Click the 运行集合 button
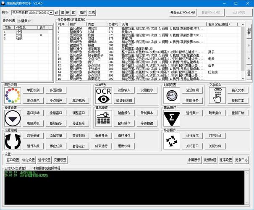The image size is (254, 210). tap(192, 113)
